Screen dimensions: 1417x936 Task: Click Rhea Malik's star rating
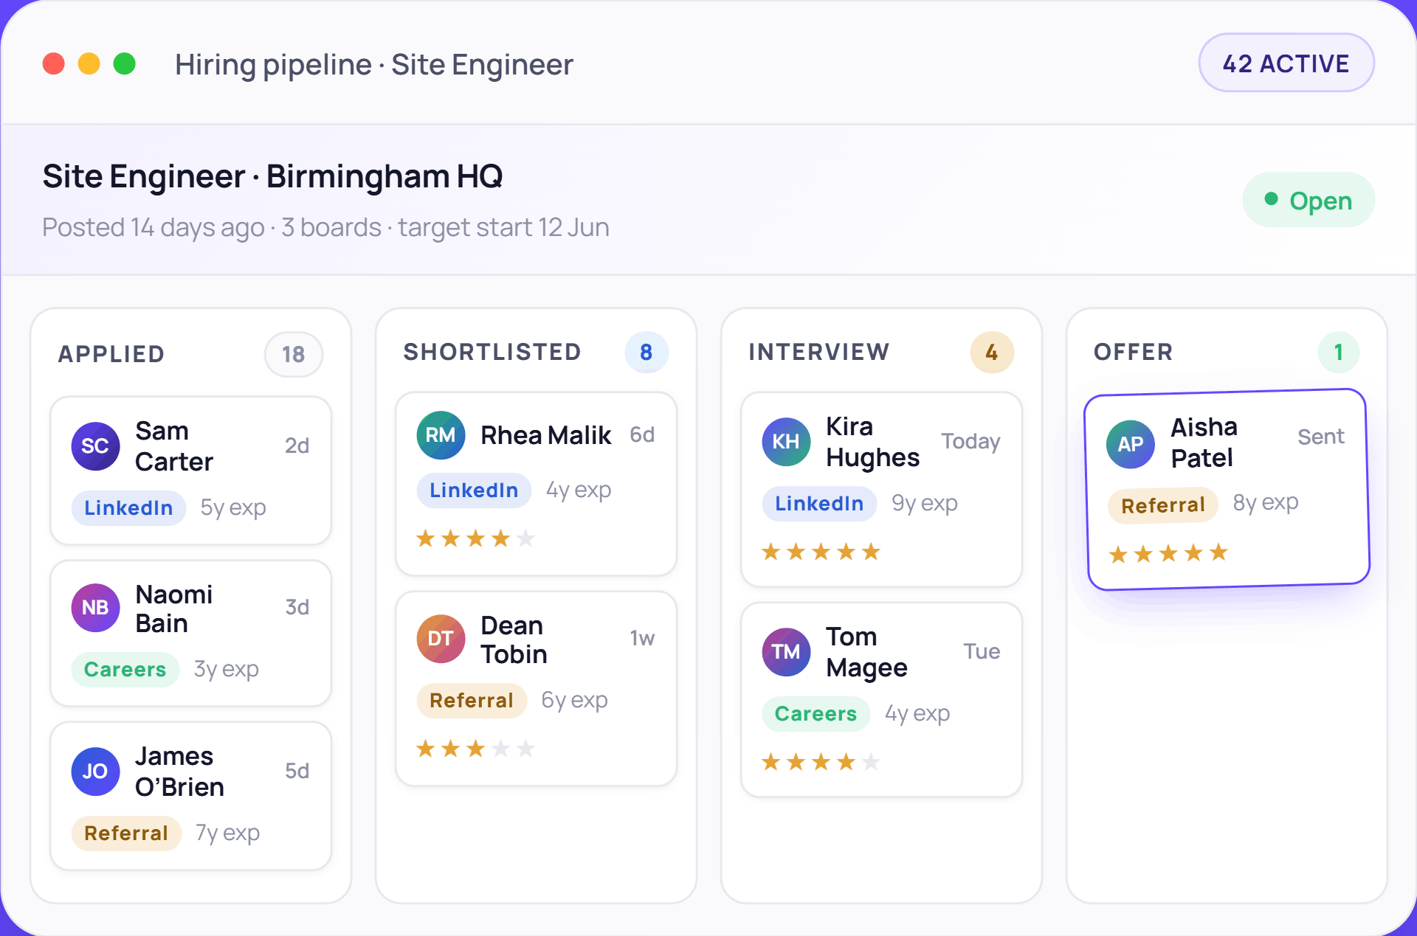pyautogui.click(x=475, y=538)
